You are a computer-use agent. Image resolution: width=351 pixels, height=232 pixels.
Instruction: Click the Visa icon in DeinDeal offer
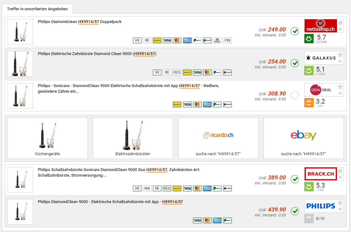pyautogui.click(x=187, y=104)
